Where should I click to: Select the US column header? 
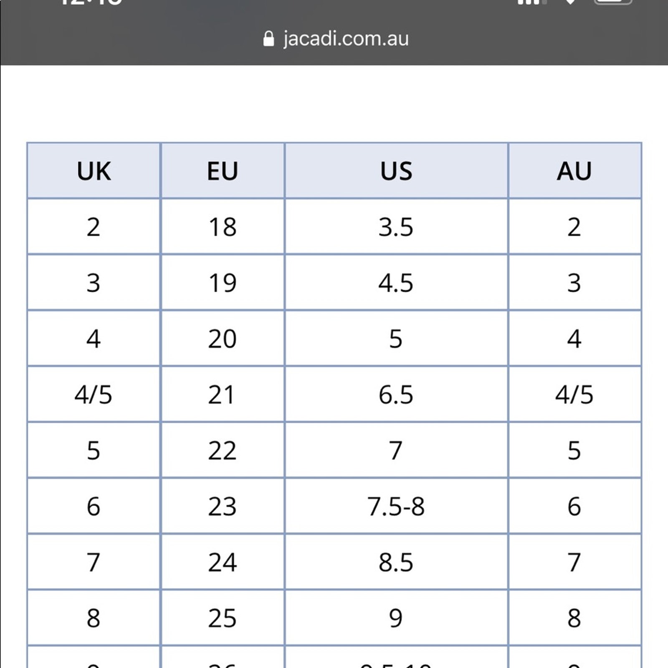tap(396, 170)
